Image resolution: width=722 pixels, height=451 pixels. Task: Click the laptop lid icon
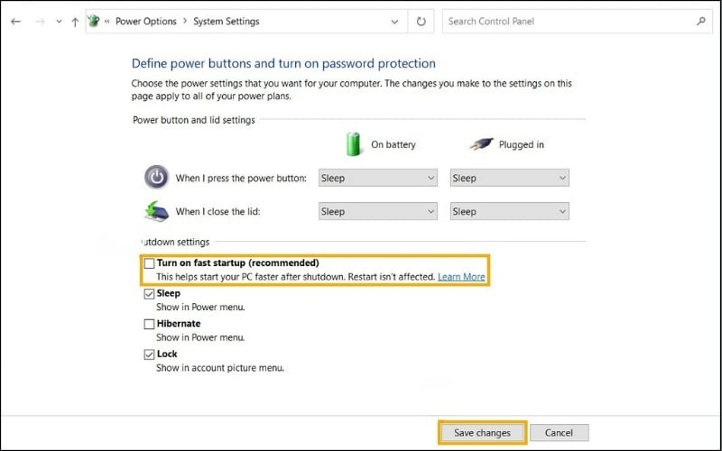click(156, 211)
